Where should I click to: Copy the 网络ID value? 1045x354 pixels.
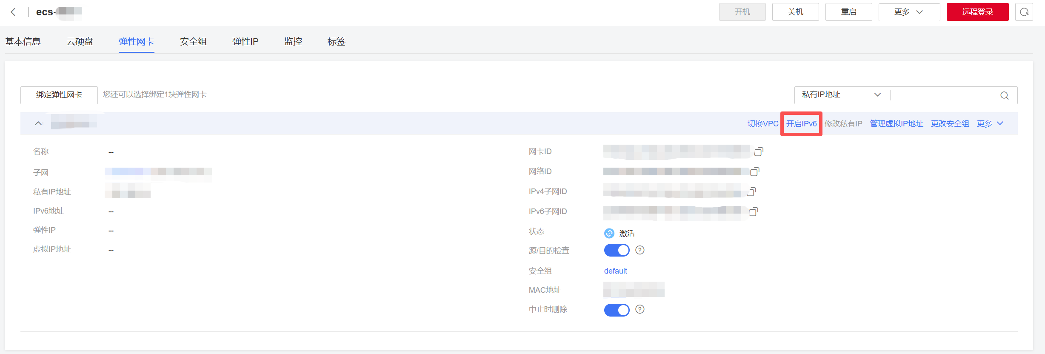tap(754, 171)
